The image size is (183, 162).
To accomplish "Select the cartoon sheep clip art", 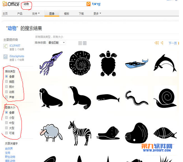I will 51,133.
